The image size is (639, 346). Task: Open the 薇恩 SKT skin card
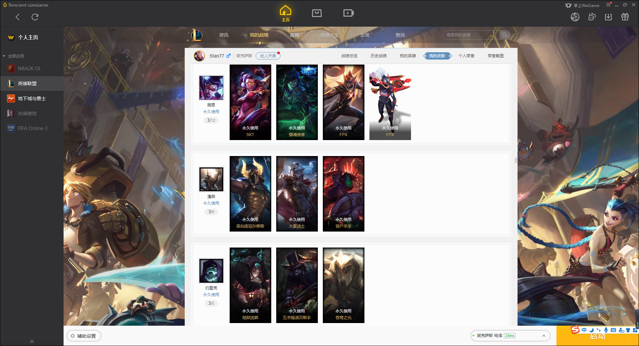pyautogui.click(x=250, y=102)
